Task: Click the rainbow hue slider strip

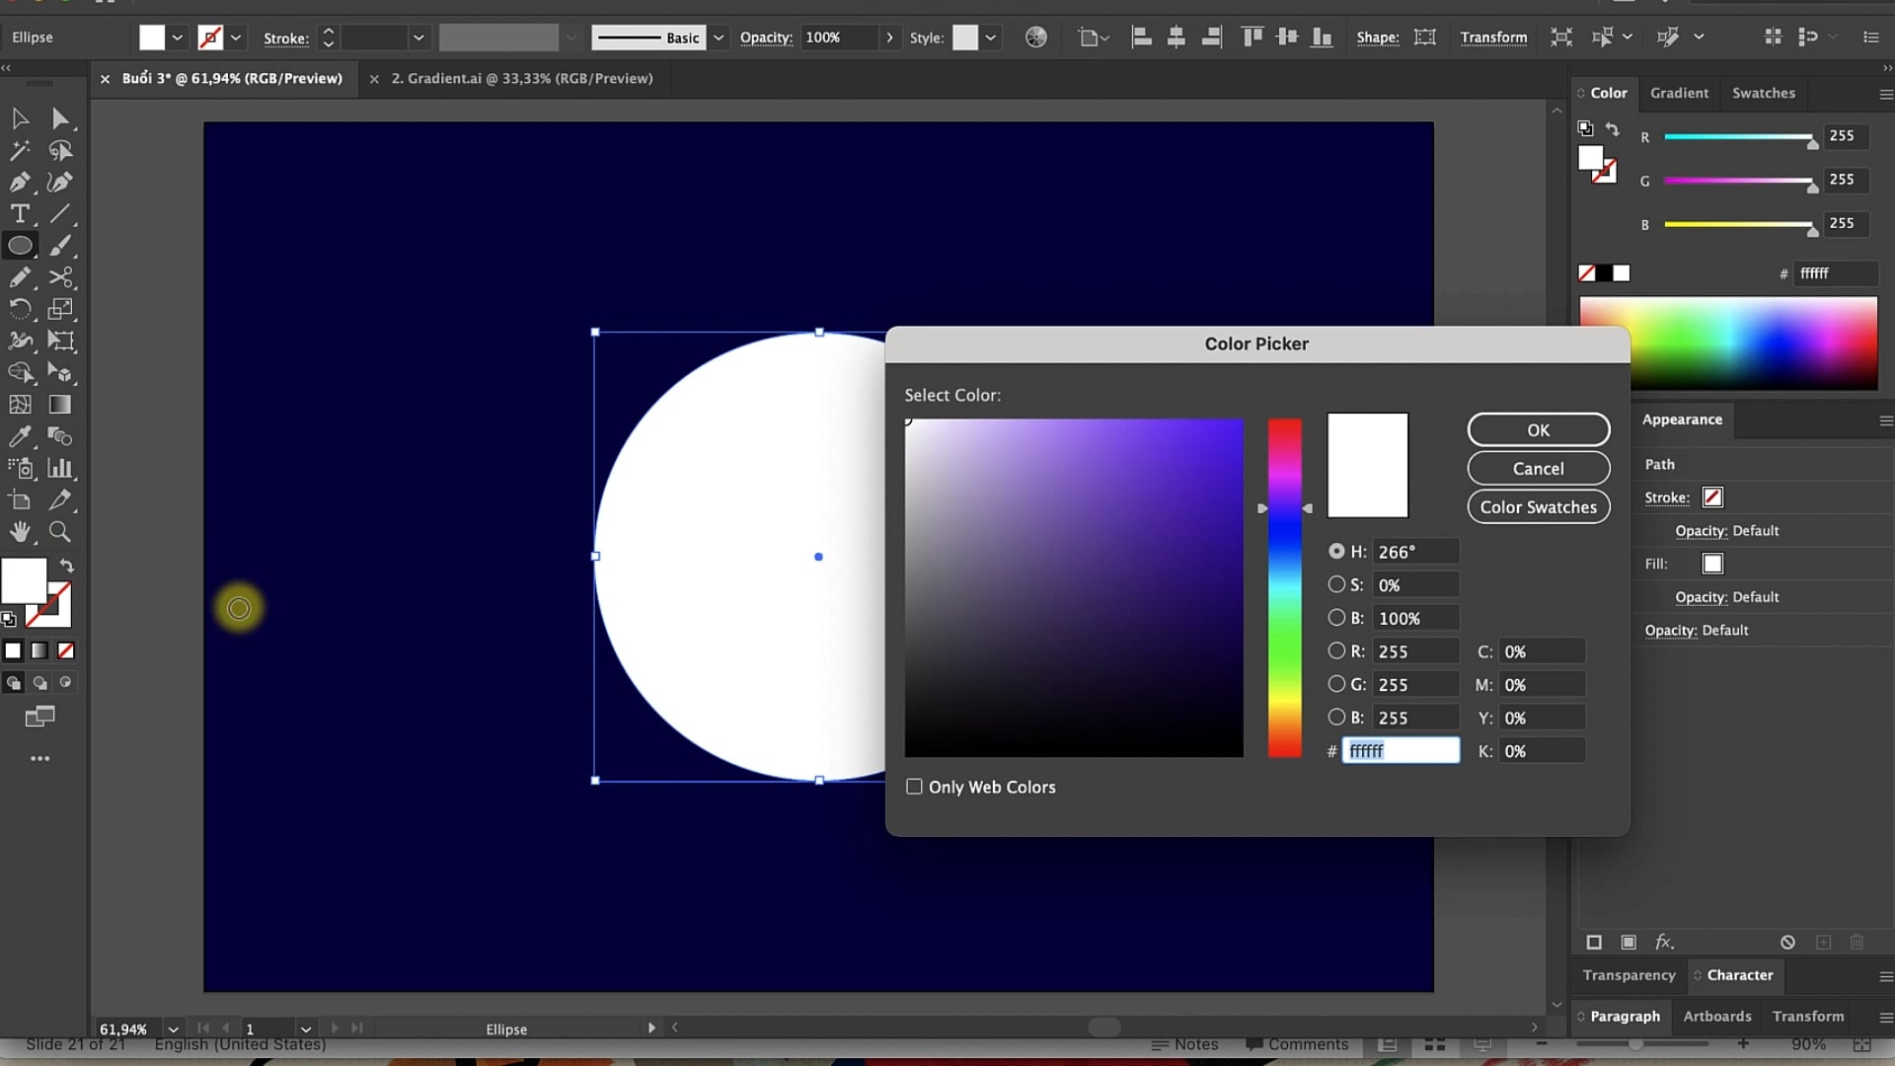Action: point(1285,587)
